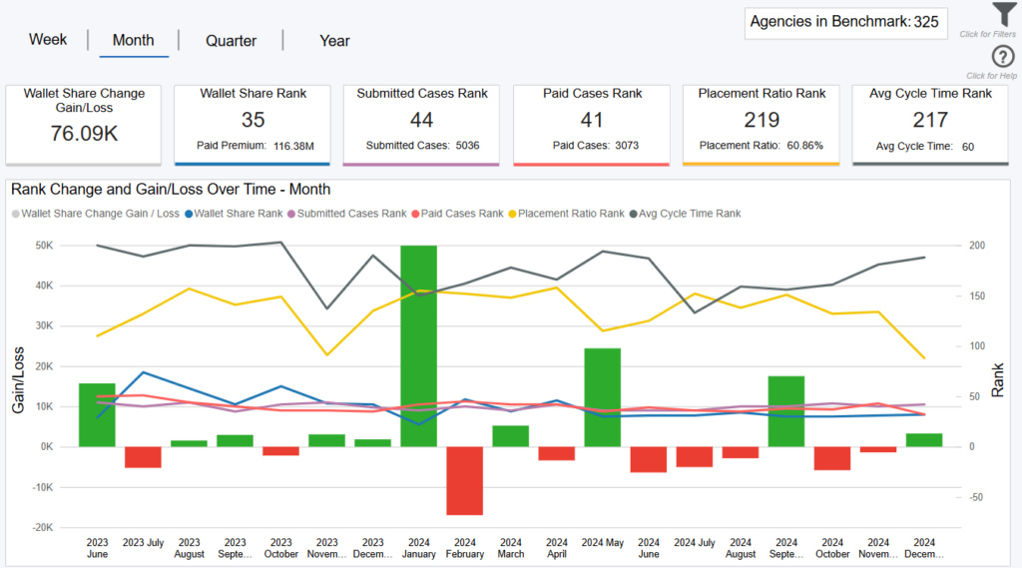Switch to the Week tab

coord(48,40)
